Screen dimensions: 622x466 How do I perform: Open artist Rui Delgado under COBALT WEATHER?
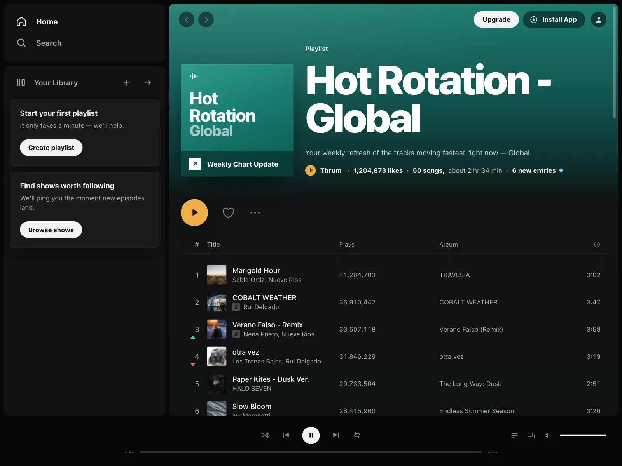coord(261,307)
